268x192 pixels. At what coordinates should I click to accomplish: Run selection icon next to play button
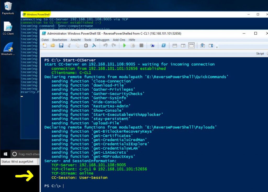tap(133, 46)
